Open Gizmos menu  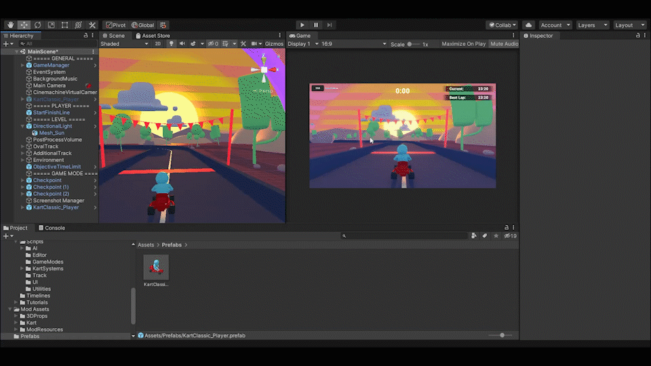pos(274,43)
